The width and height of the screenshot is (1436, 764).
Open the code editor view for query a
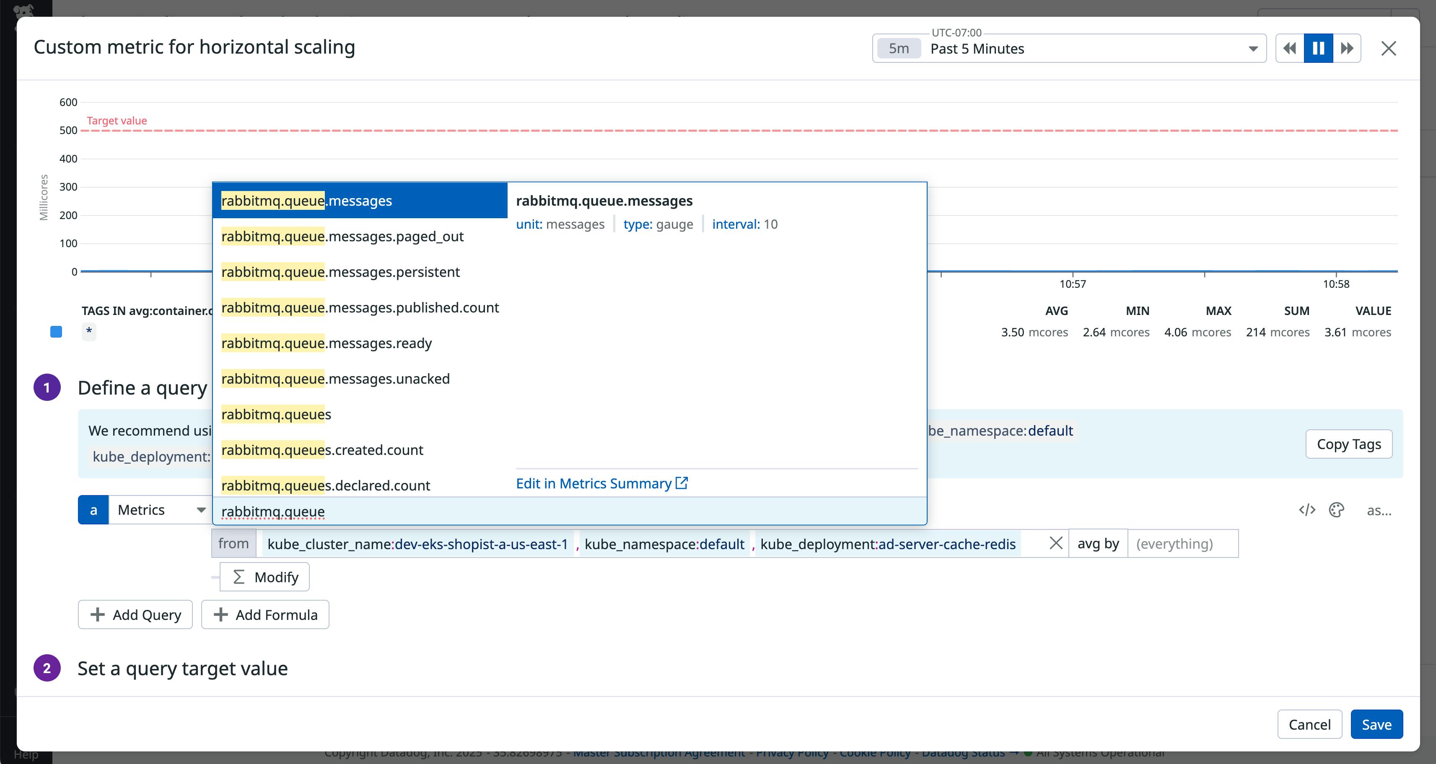1306,509
